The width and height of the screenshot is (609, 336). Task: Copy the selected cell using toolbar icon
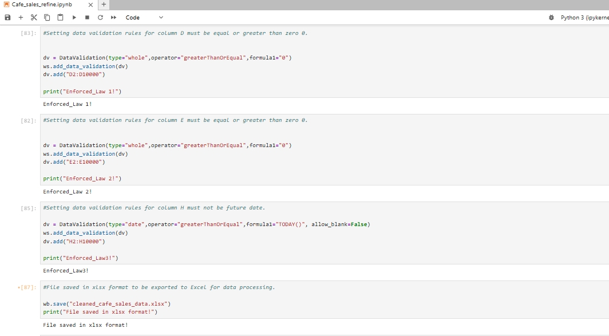click(47, 18)
